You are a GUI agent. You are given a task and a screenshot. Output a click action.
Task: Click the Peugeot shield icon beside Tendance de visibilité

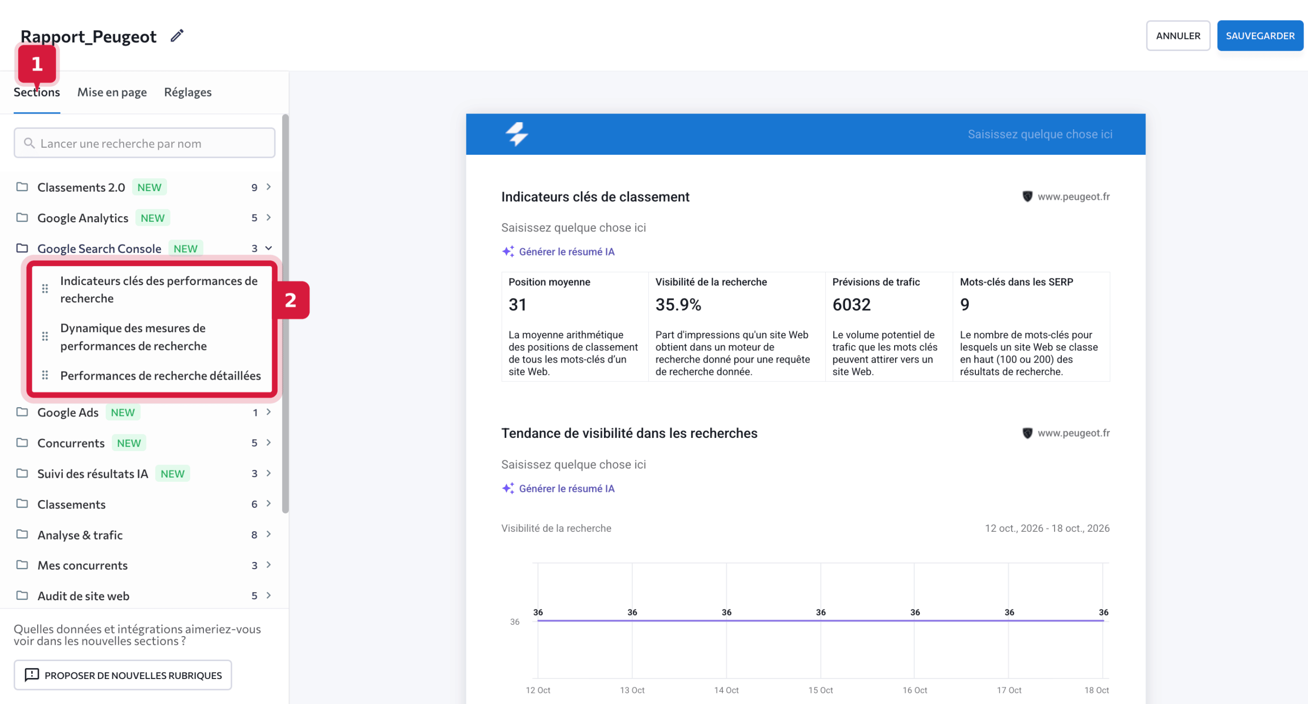click(1027, 433)
